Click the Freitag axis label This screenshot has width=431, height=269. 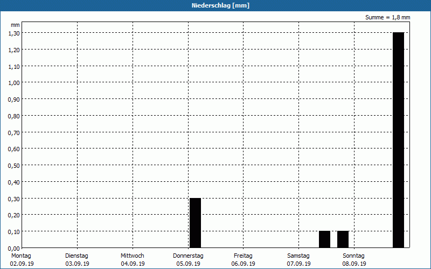tap(243, 256)
